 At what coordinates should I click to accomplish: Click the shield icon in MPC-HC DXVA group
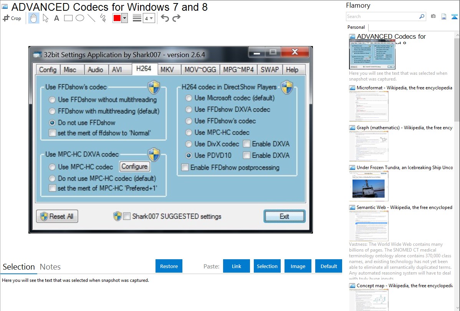tap(154, 155)
